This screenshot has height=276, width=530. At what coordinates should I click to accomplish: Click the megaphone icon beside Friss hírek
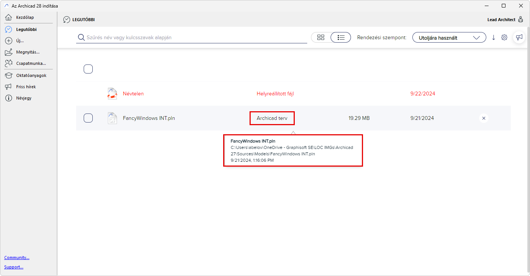coord(9,87)
